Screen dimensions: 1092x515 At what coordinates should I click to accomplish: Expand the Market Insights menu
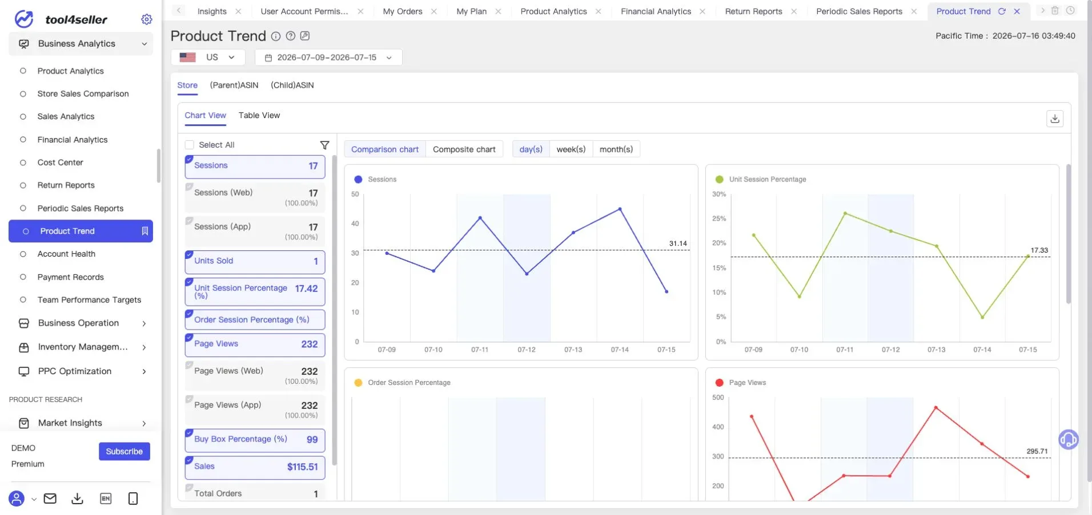81,423
